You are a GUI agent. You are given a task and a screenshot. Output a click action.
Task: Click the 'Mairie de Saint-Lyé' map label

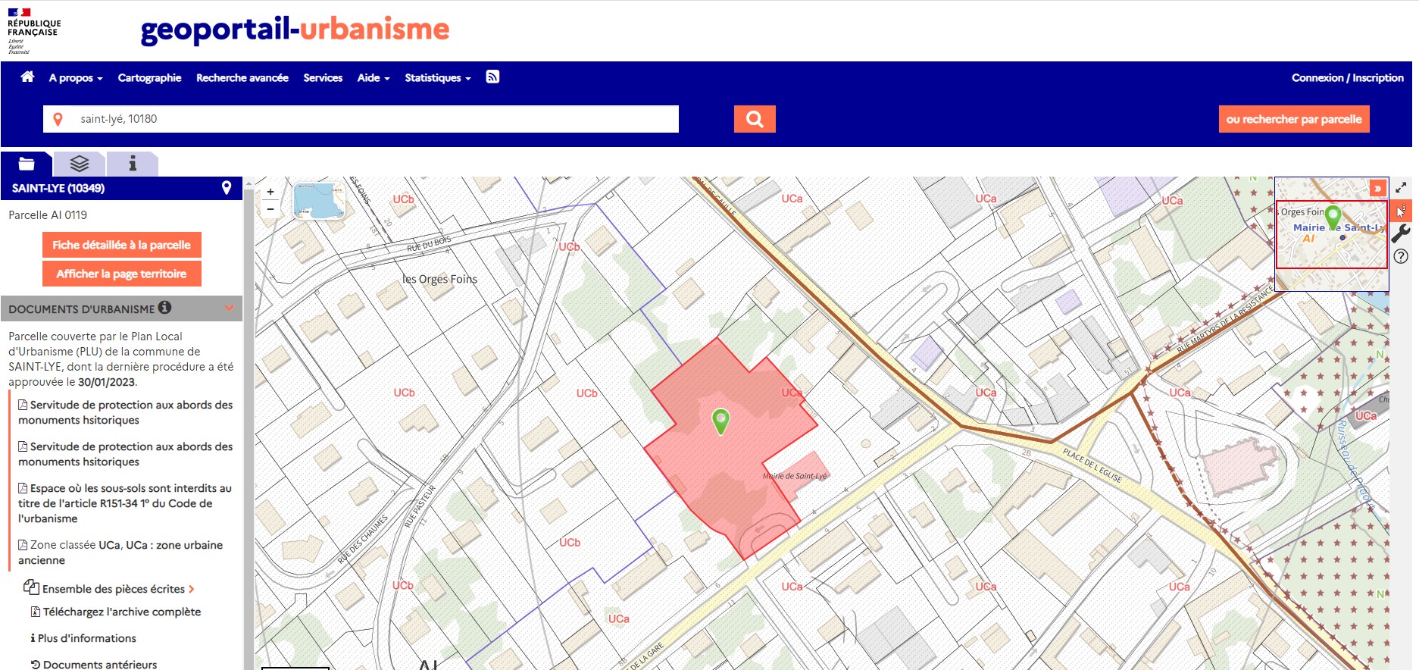pos(795,476)
